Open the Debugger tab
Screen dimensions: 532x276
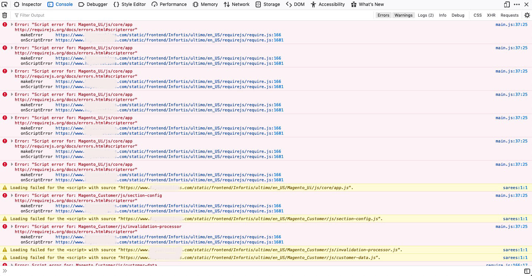(93, 4)
